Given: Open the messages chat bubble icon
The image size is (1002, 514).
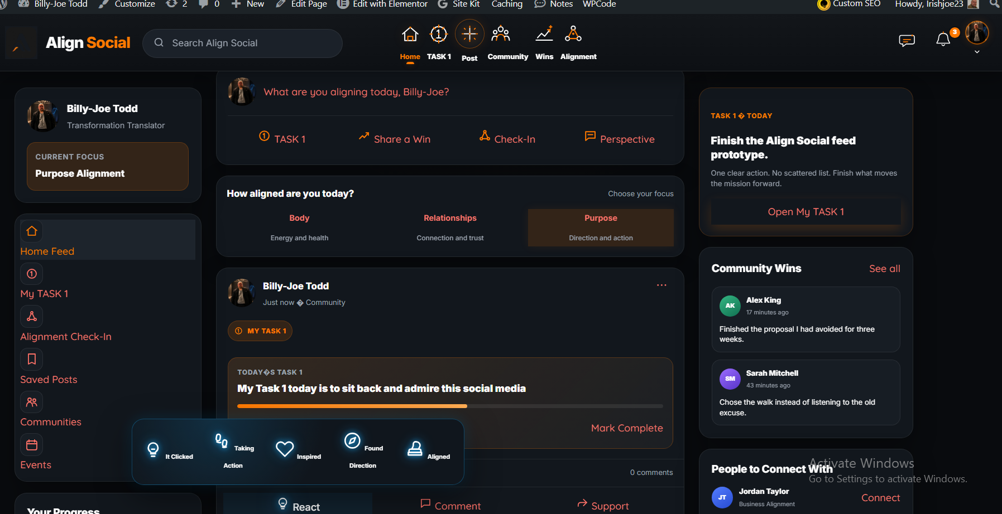Looking at the screenshot, I should (907, 40).
